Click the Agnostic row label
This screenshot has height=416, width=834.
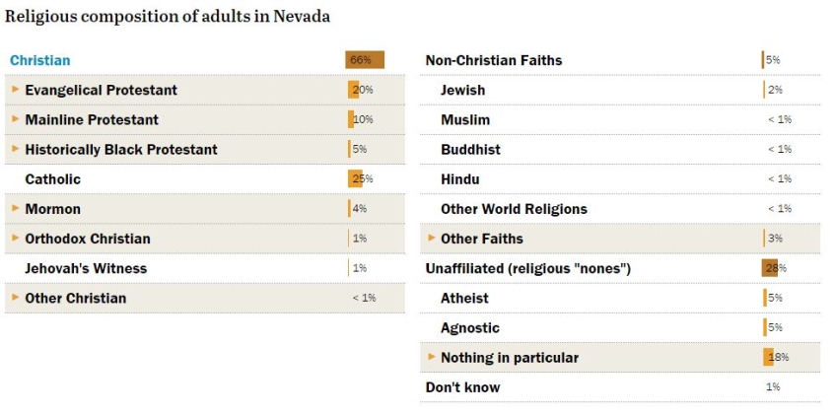[x=470, y=327]
